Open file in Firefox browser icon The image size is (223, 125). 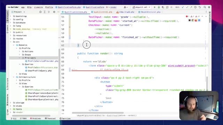tap(196, 20)
